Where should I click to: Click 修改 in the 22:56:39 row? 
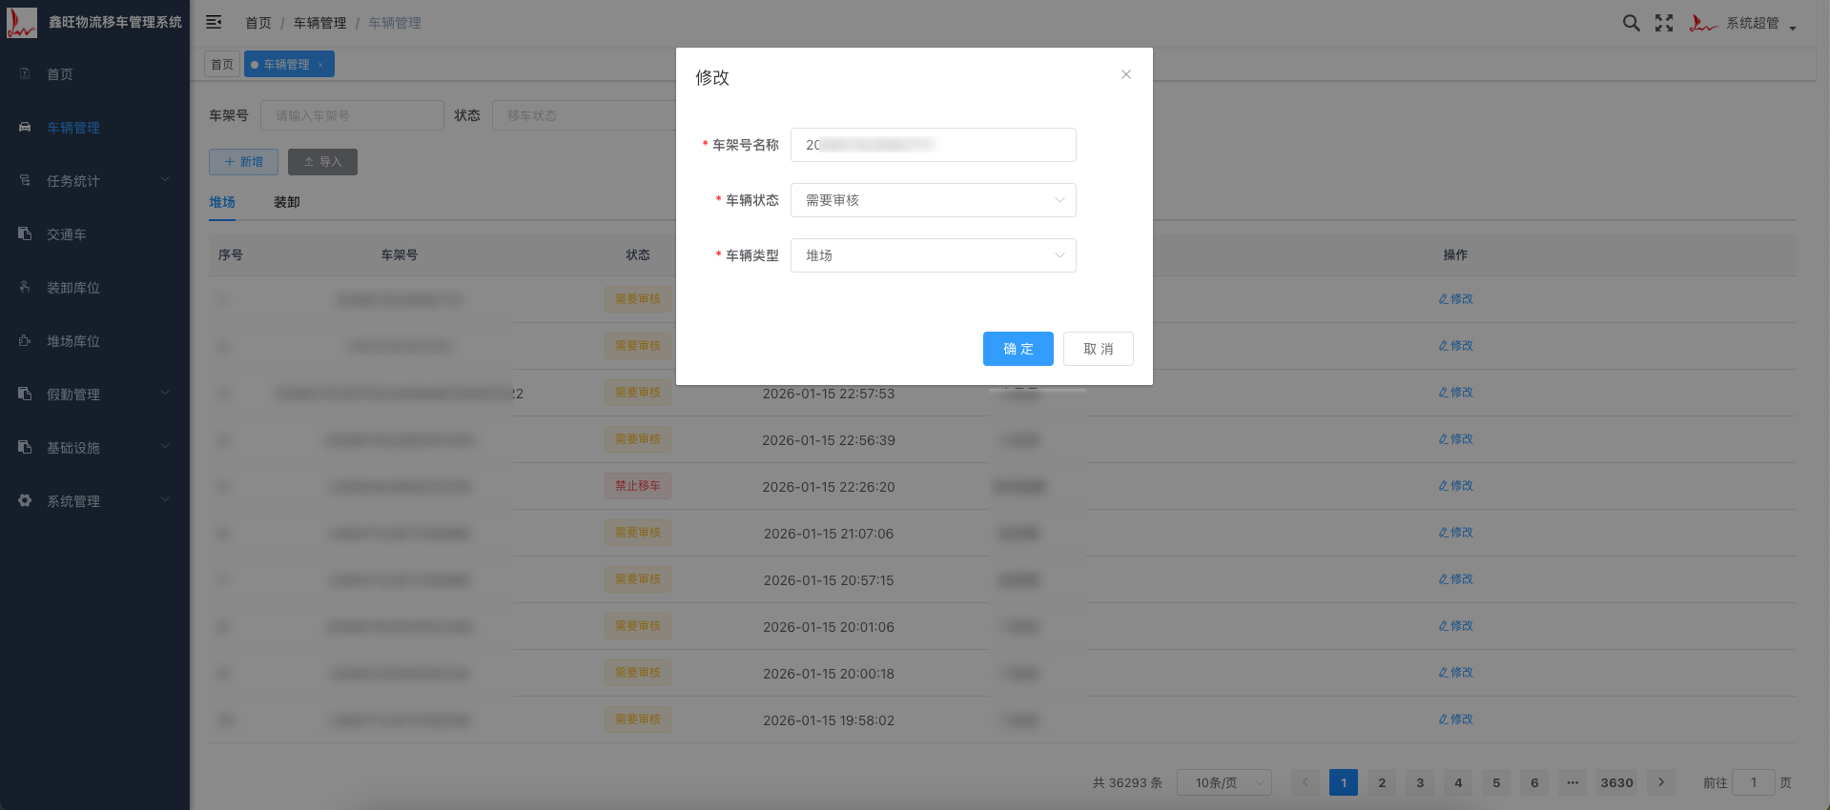click(1455, 439)
